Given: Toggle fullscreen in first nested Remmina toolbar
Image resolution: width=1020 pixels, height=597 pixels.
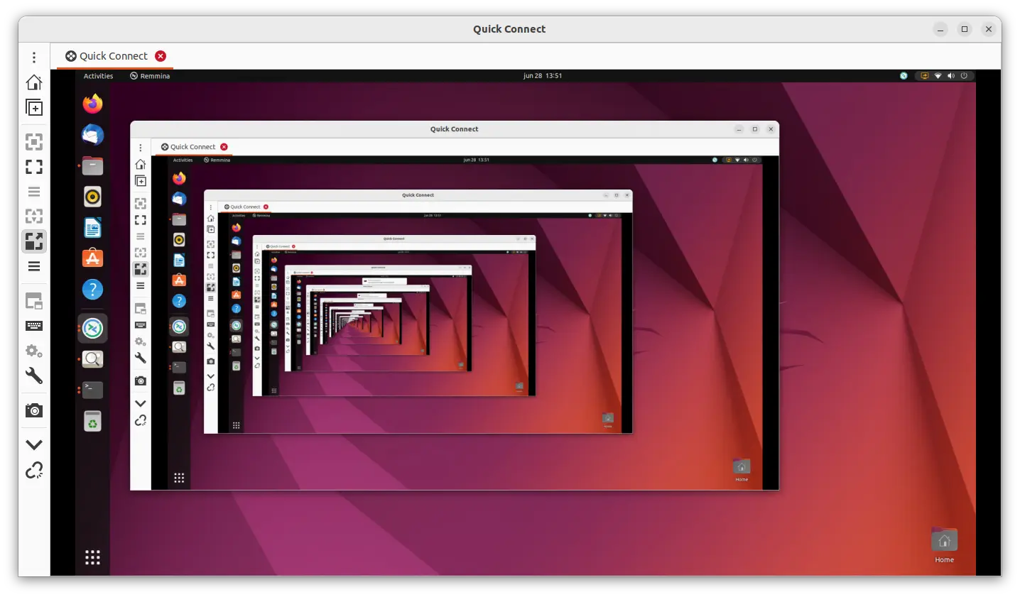Looking at the screenshot, I should [x=141, y=220].
